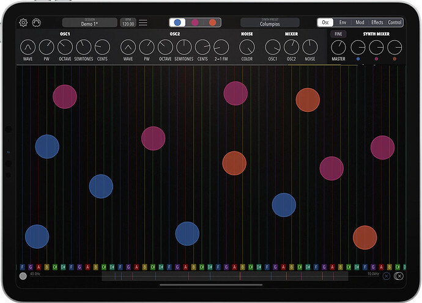Click the circled X icon at bottom right
The width and height of the screenshot is (422, 303).
point(399,276)
